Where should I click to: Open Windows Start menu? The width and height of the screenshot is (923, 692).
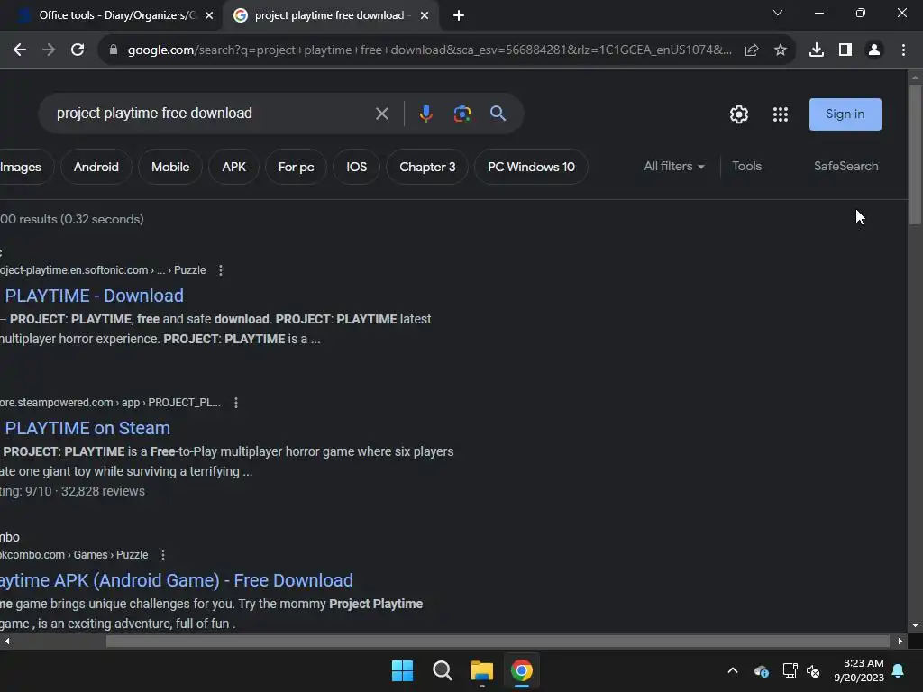coord(403,670)
